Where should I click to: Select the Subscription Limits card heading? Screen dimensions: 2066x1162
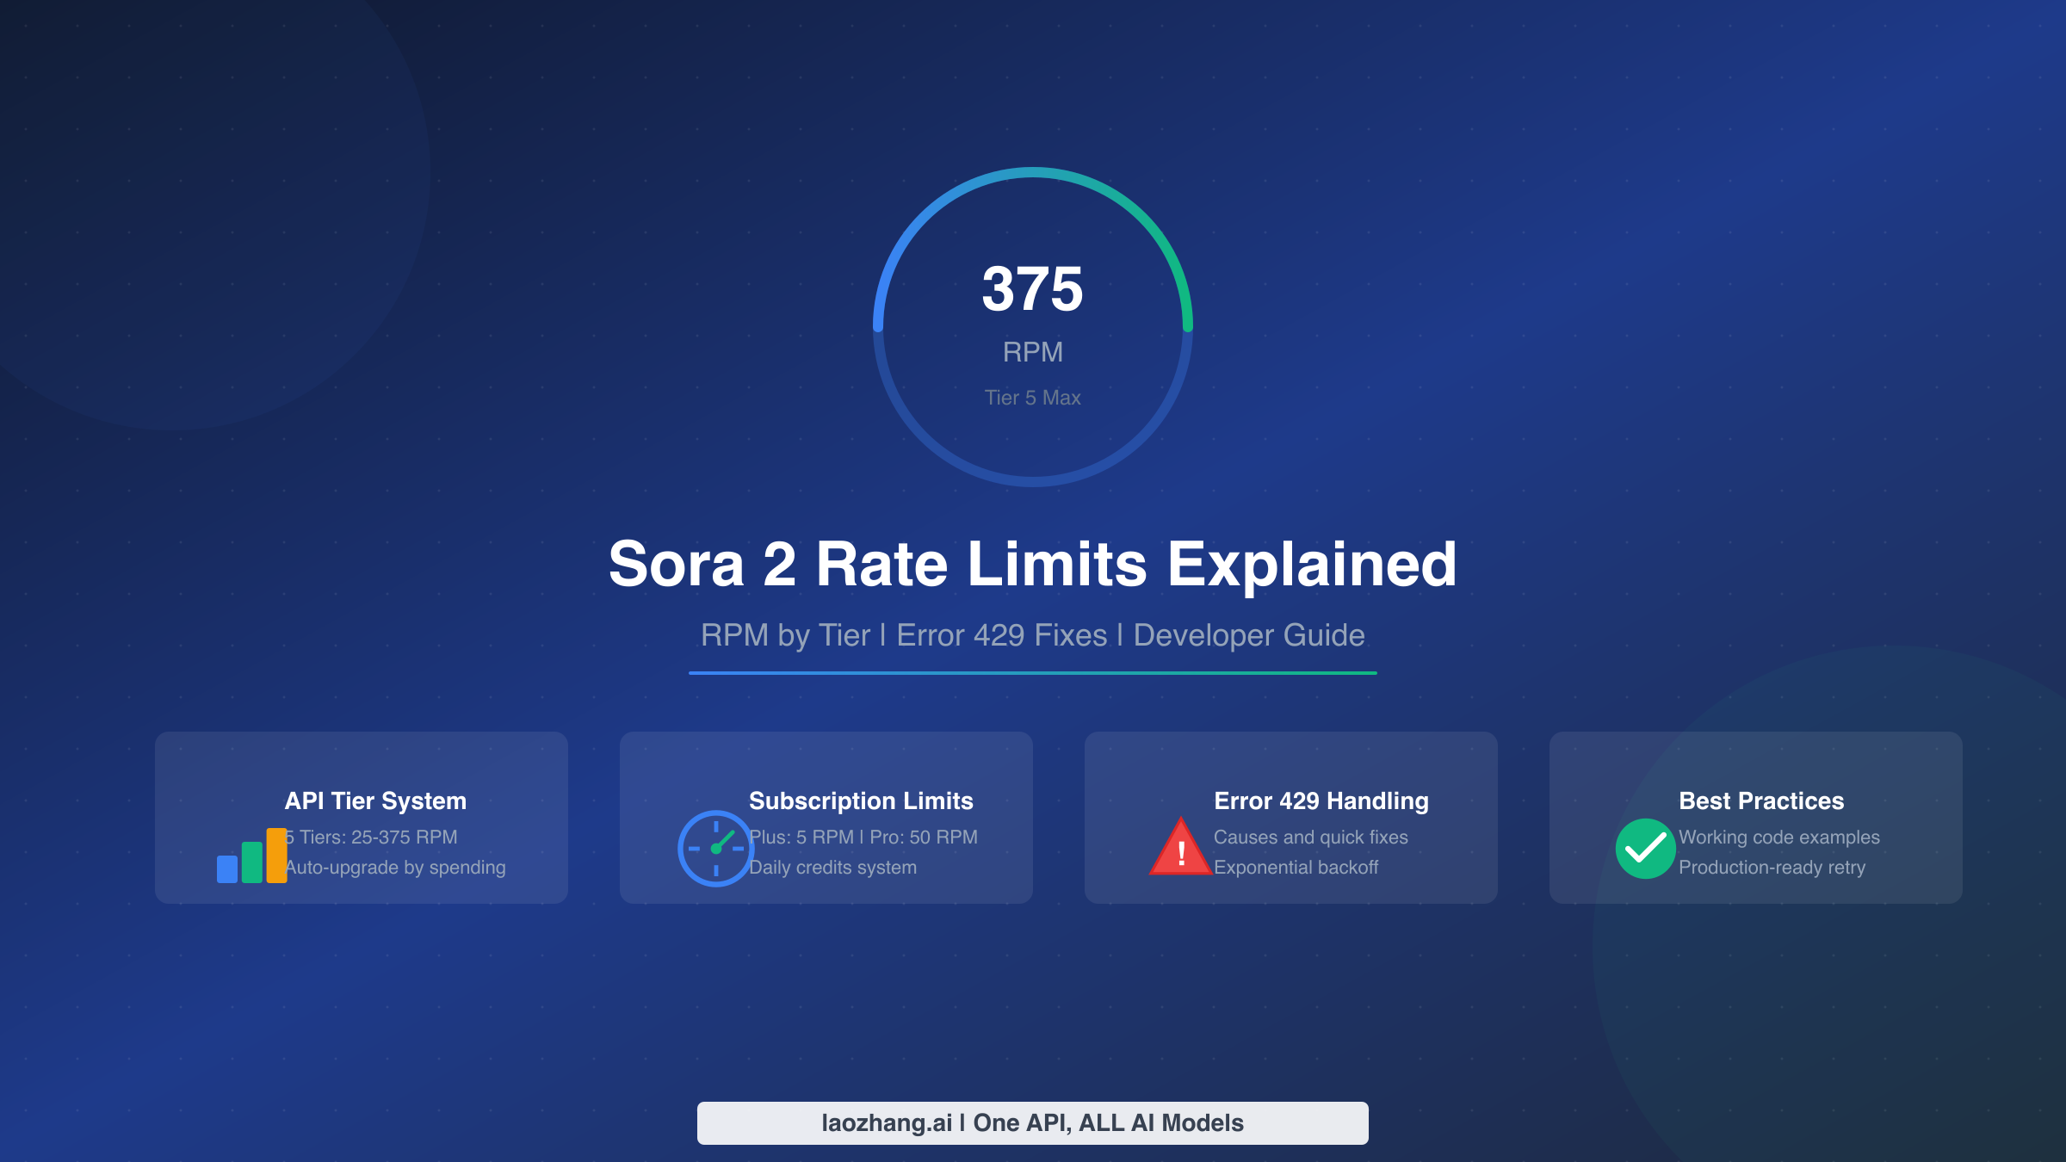[x=862, y=800]
